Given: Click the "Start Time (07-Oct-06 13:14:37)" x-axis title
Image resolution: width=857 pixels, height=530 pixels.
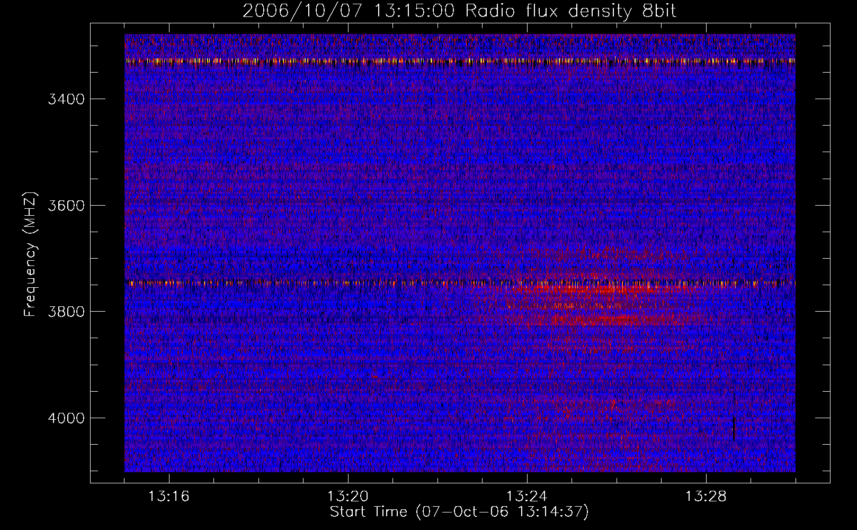Looking at the screenshot, I should tap(459, 512).
